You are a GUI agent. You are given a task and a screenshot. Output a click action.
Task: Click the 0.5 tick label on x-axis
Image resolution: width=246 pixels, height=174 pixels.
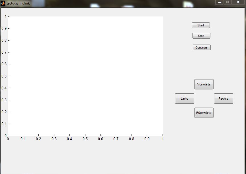coord(85,139)
